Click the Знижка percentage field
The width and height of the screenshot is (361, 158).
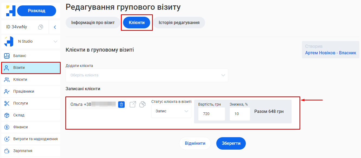coord(240,114)
